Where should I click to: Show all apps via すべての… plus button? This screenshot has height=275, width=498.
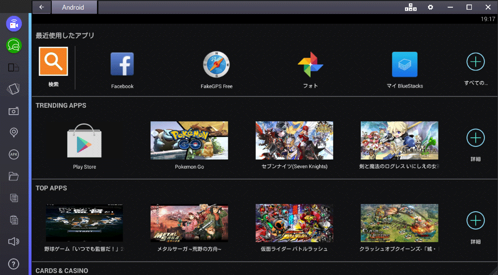tap(475, 62)
